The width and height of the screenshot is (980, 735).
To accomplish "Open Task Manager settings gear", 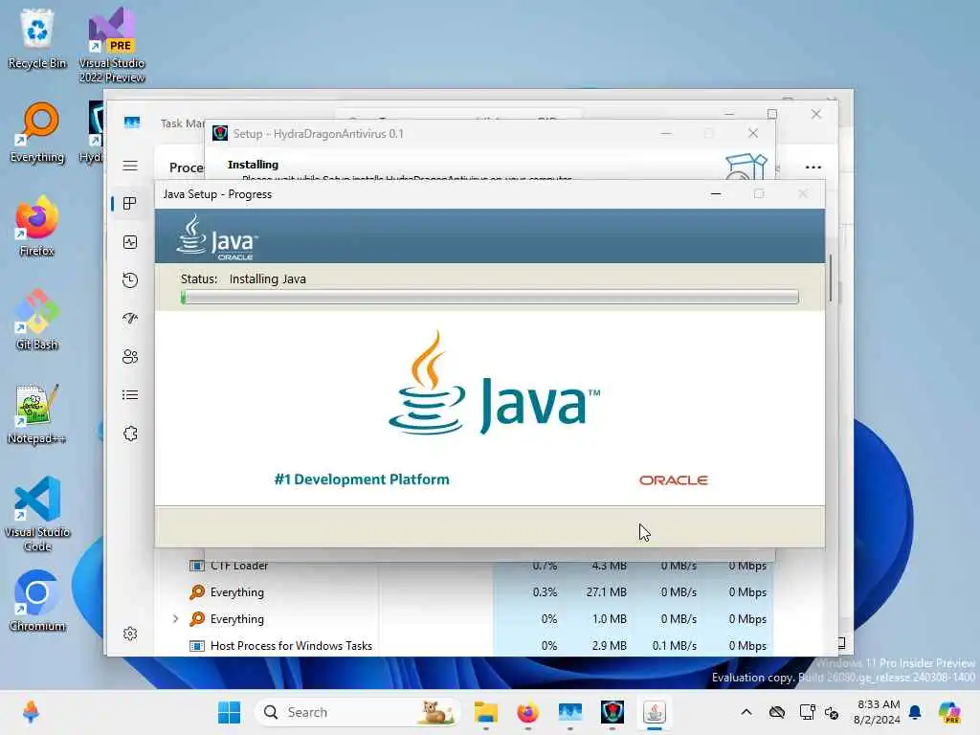I will coord(130,634).
